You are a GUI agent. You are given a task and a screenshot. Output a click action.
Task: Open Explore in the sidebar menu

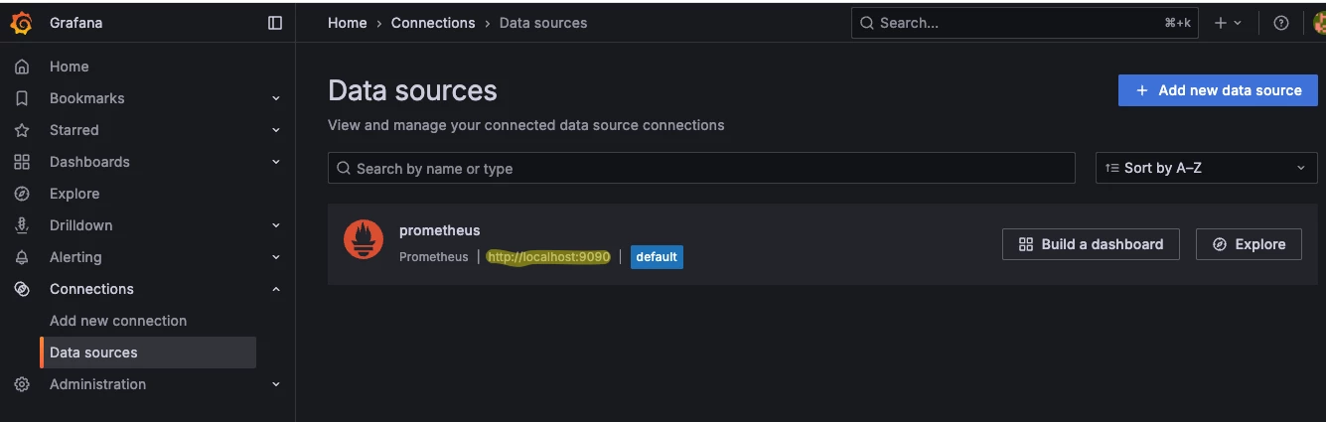(74, 194)
